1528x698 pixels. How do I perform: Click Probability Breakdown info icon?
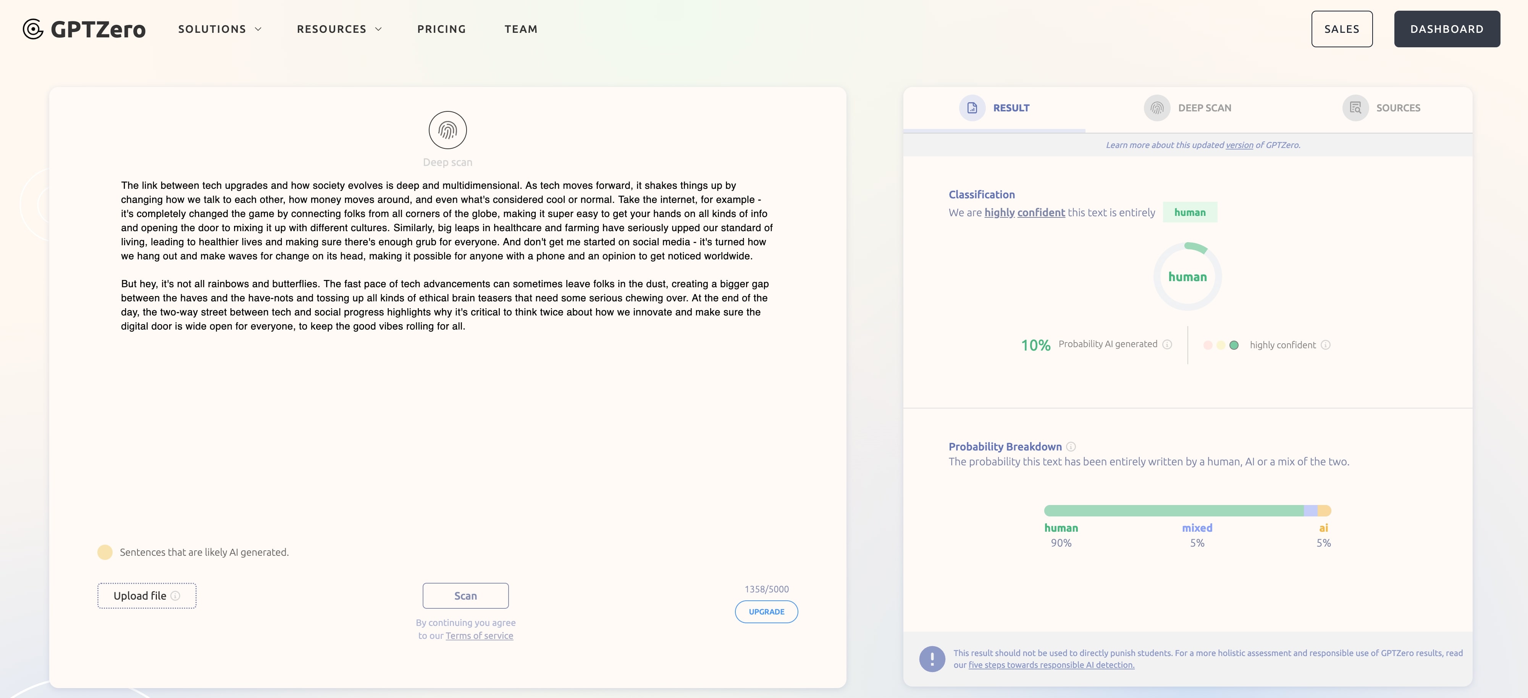click(x=1071, y=447)
